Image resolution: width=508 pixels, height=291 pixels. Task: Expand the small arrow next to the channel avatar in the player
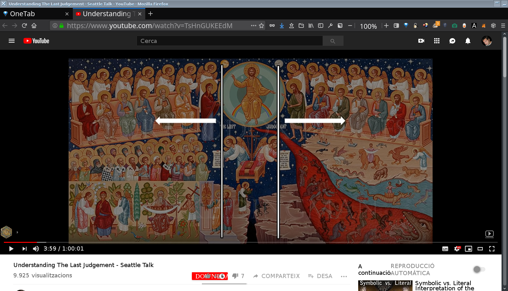point(17,232)
